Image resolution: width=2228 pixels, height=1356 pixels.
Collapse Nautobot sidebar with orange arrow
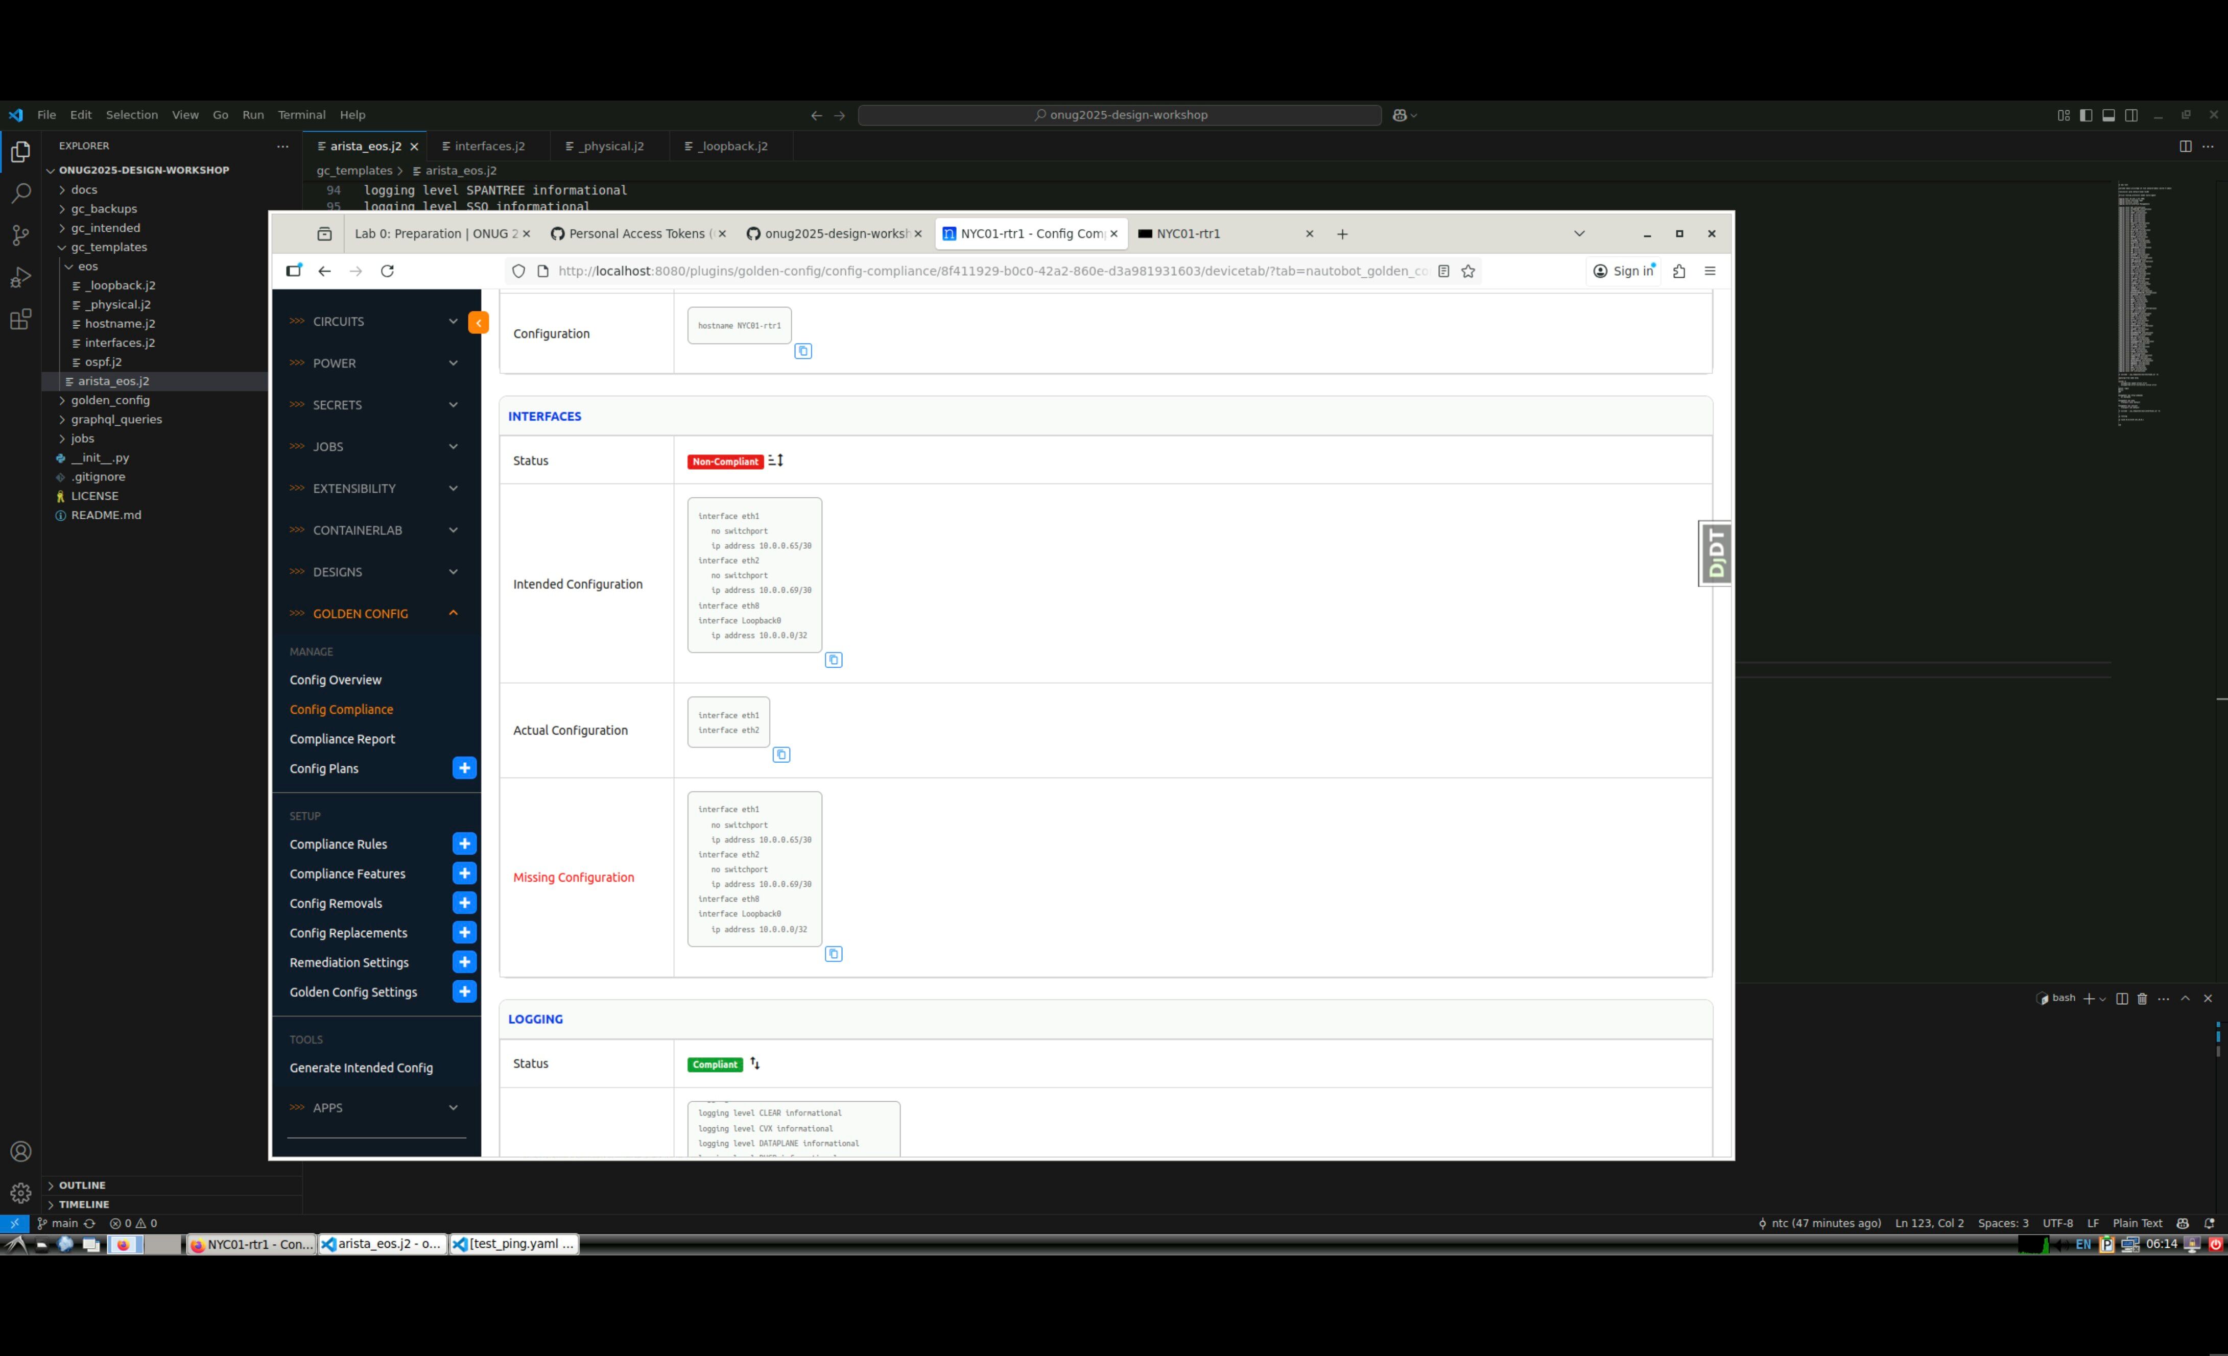478,322
